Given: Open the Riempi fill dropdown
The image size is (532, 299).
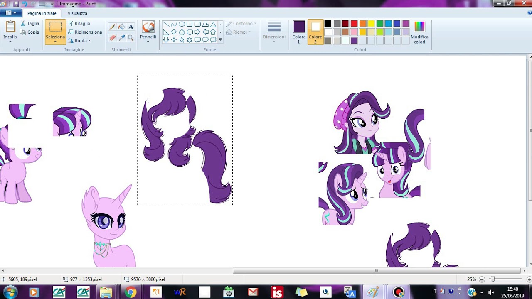Looking at the screenshot, I should pos(238,32).
